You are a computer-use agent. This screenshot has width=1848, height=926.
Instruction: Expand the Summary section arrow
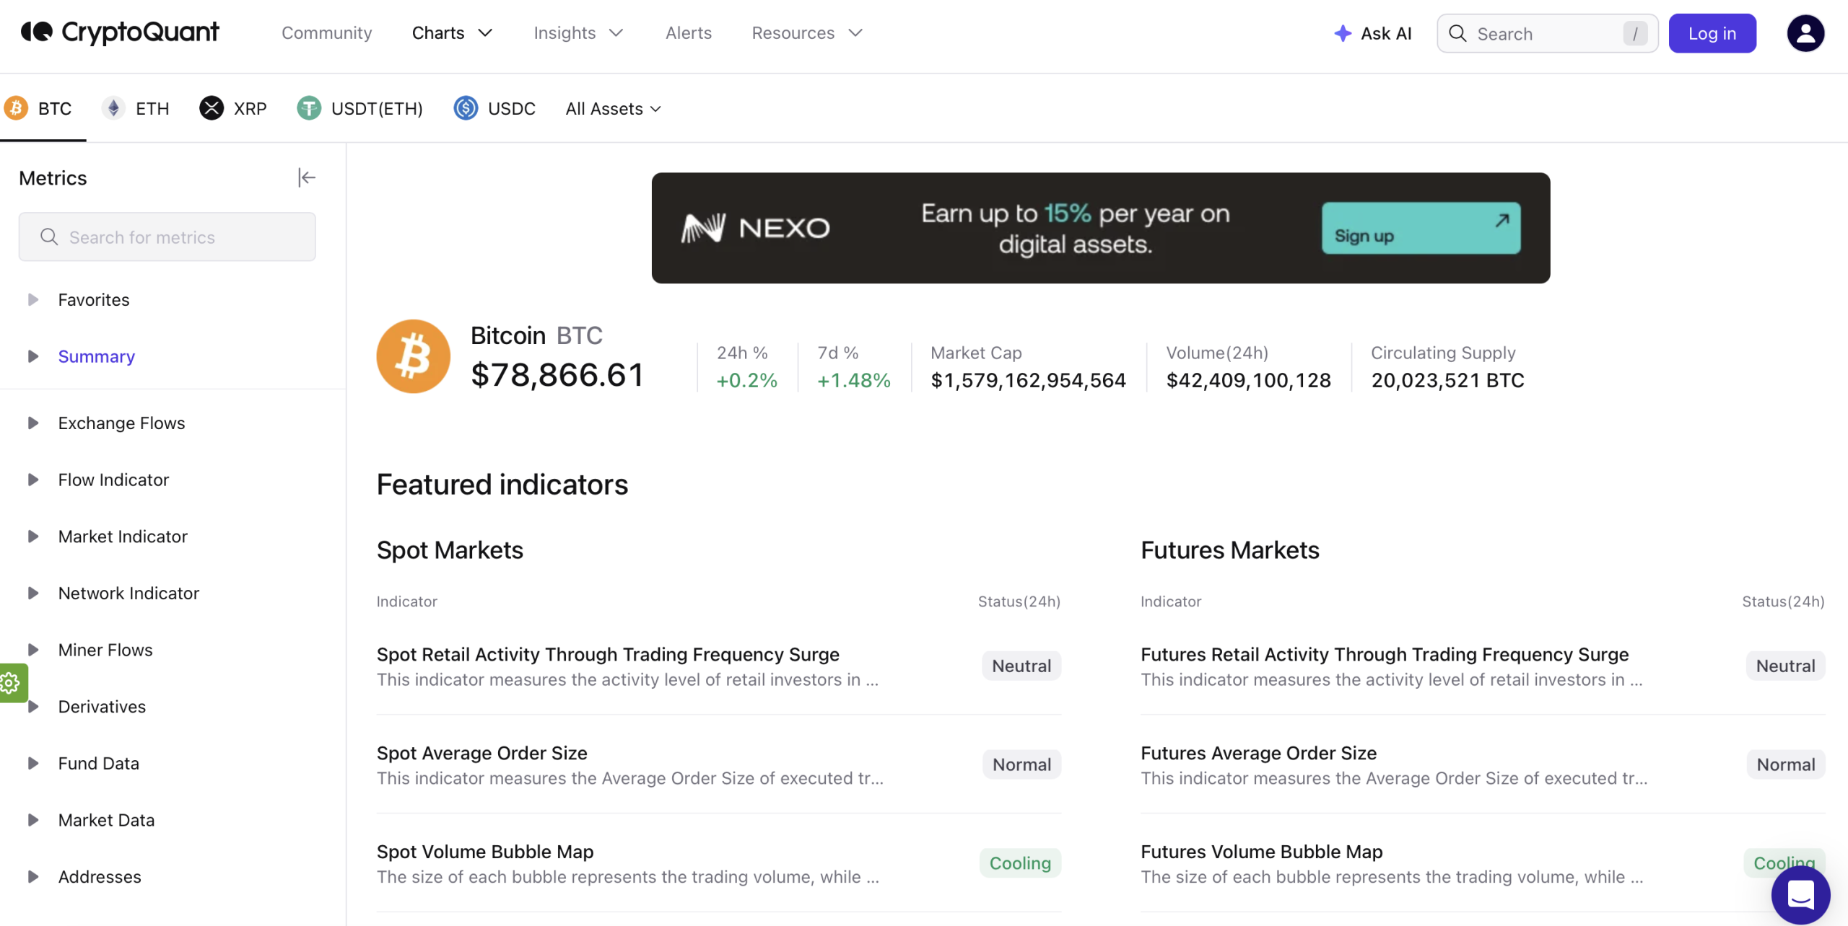(32, 356)
